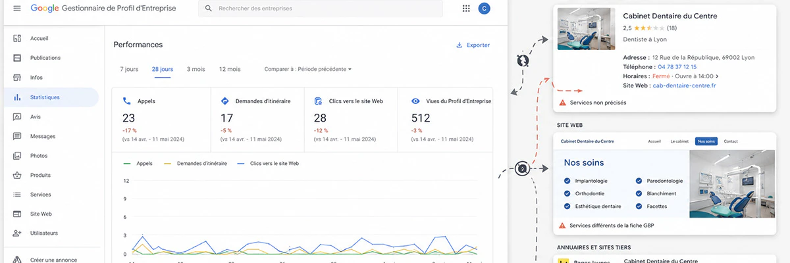Click the Services list icon
Screen dimensions: 790x263
tap(17, 195)
